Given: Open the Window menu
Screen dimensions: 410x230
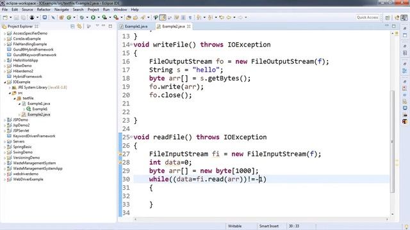Looking at the screenshot, I should point(120,10).
